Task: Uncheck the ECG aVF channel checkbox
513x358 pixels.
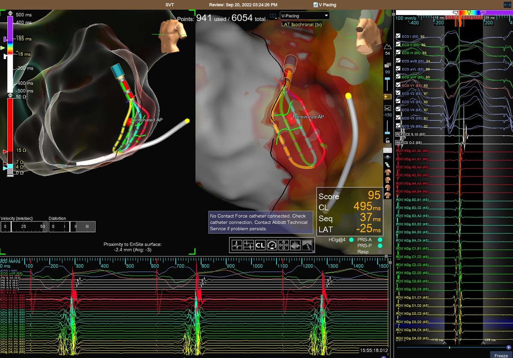Action: tap(398, 77)
